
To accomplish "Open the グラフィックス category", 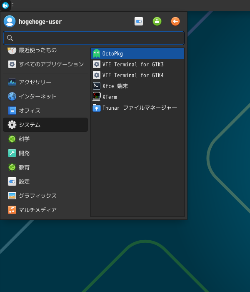I will (x=37, y=196).
